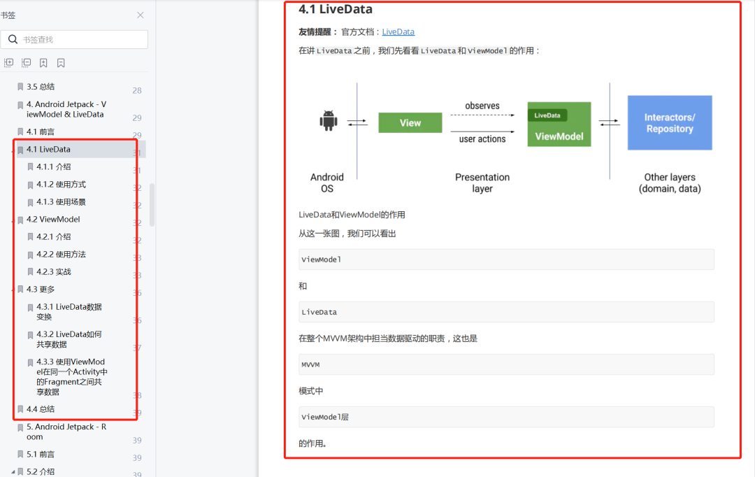Viewport: 755px width, 477px height.
Task: Click the 4.1 LiveData page heading
Action: point(335,9)
